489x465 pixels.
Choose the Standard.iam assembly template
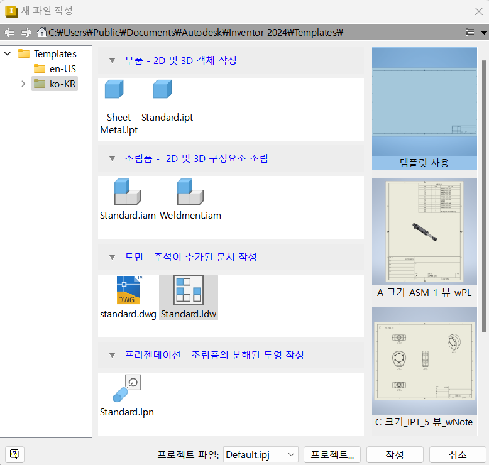coord(128,192)
